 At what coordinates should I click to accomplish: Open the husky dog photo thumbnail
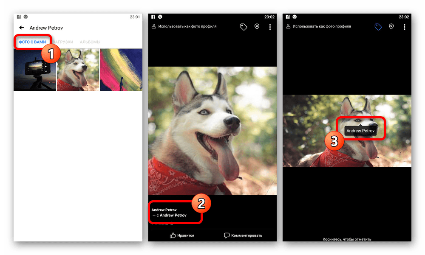pos(78,70)
